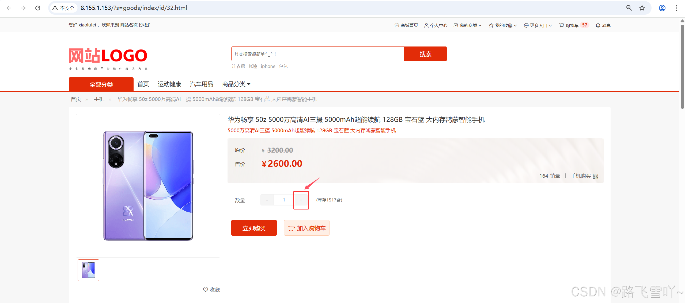The height and width of the screenshot is (303, 685).
Task: Expand the 我的商城 dropdown
Action: point(468,25)
